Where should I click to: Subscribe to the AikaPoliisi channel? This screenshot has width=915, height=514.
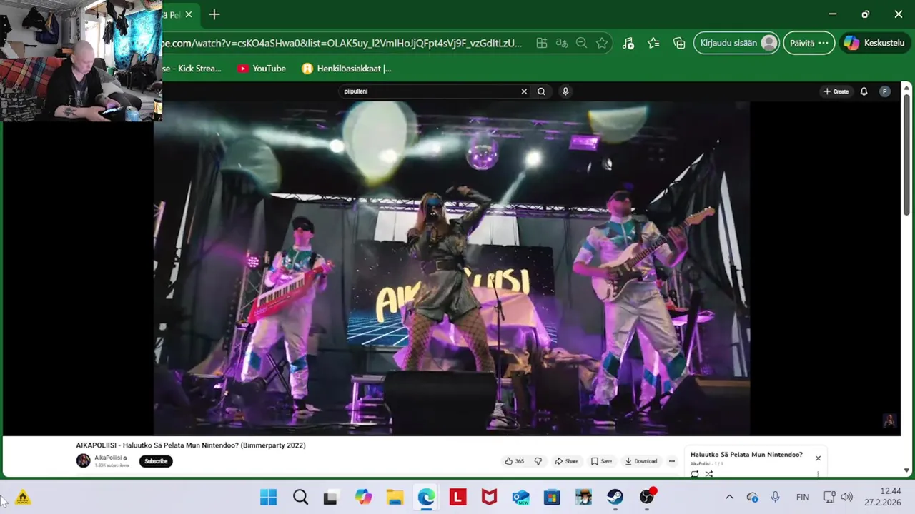156,461
